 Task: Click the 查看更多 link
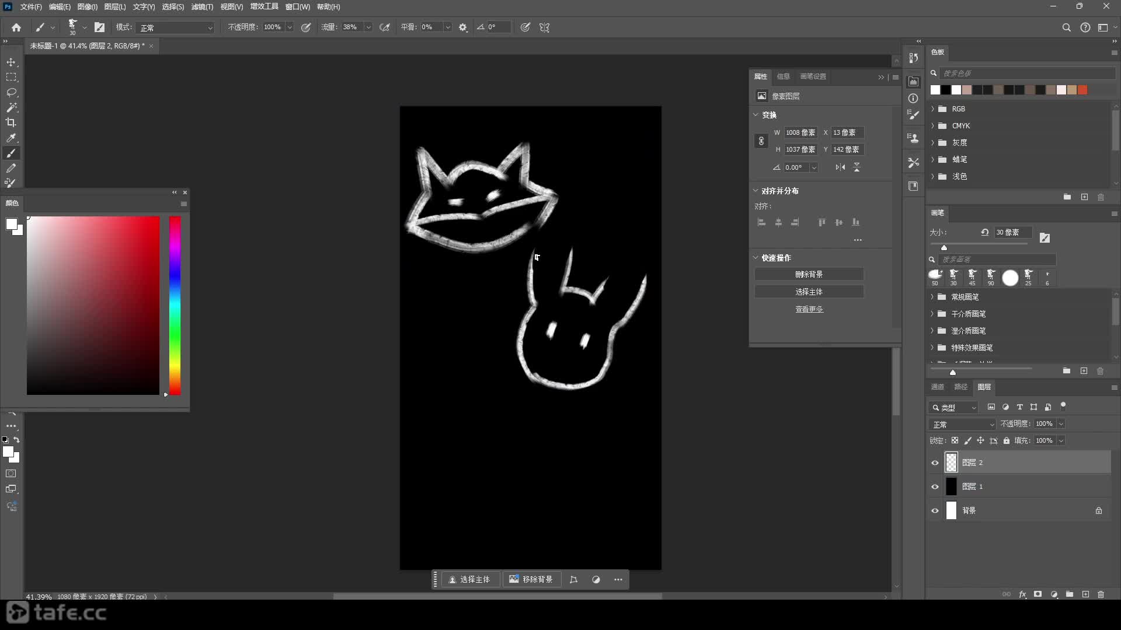(x=809, y=309)
